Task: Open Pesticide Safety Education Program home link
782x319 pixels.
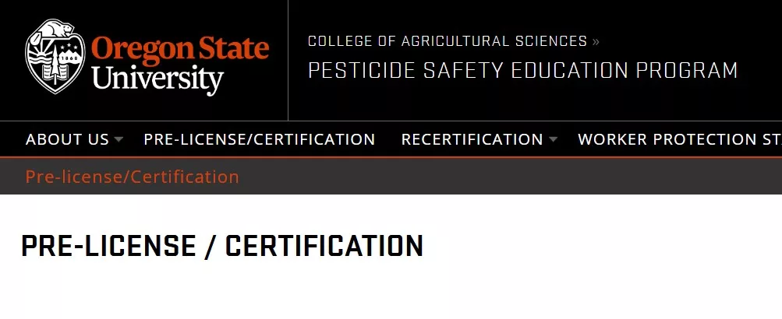Action: tap(522, 71)
